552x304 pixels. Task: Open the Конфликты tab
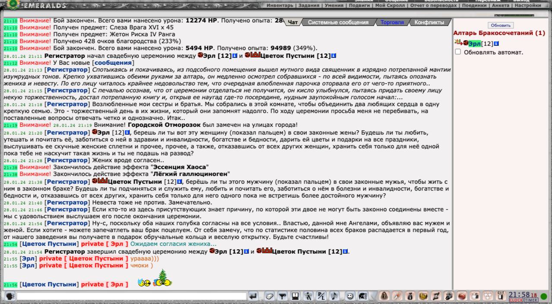[x=429, y=22]
